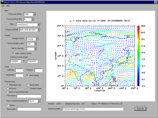Open the Help menu
Viewport: 158px width, 118px height.
[8, 6]
